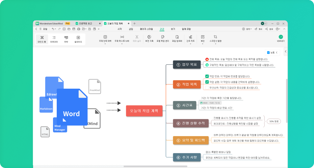Select the '⑥ 추가 사항' topic node

[x=187, y=158]
